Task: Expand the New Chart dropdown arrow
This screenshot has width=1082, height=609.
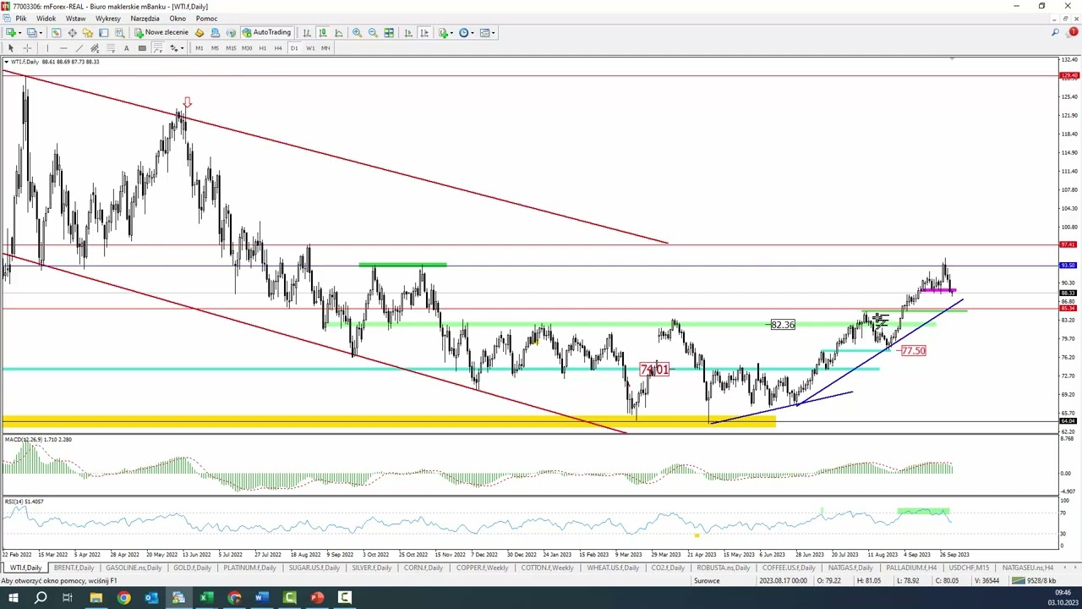Action: click(20, 33)
